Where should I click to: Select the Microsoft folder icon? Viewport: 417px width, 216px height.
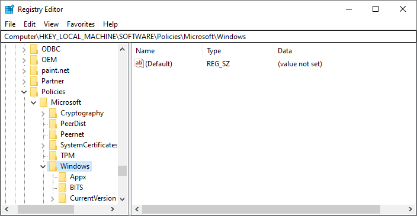tap(43, 102)
